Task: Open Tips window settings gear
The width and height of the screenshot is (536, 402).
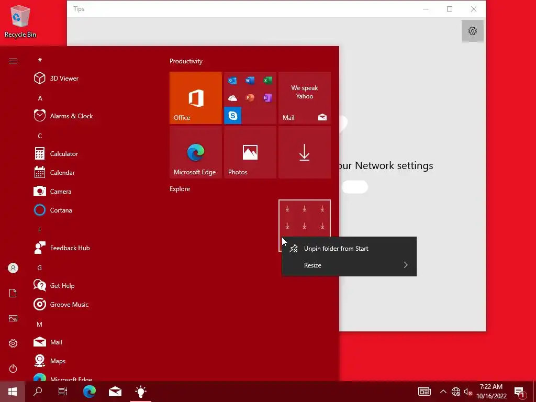Action: (x=473, y=31)
